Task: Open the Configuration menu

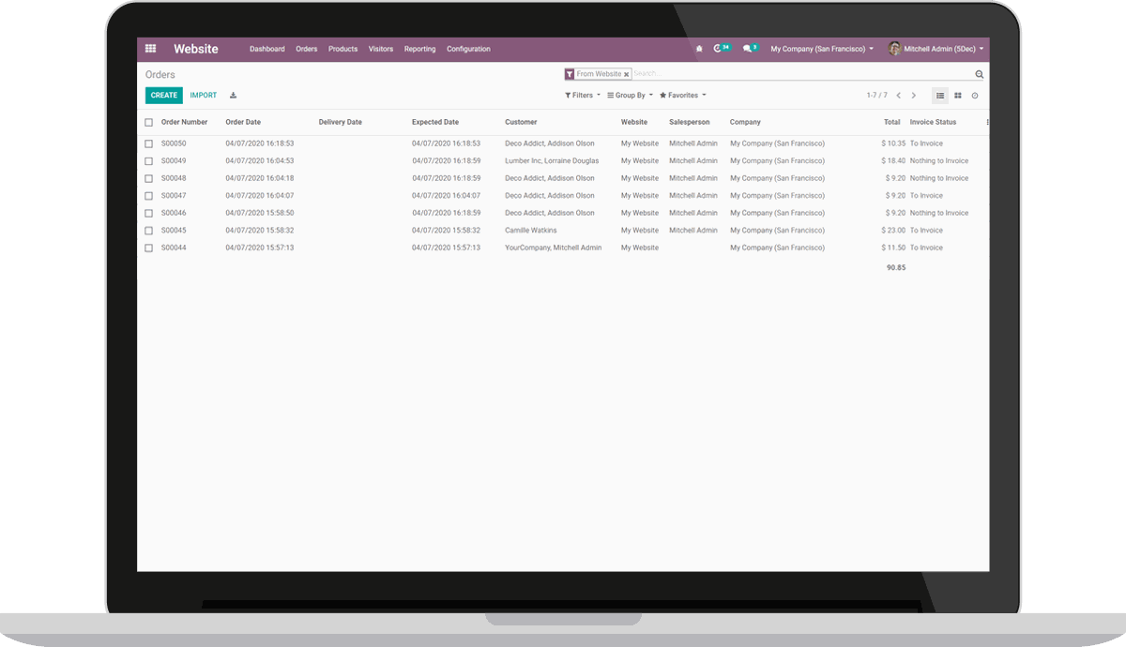Action: point(468,49)
